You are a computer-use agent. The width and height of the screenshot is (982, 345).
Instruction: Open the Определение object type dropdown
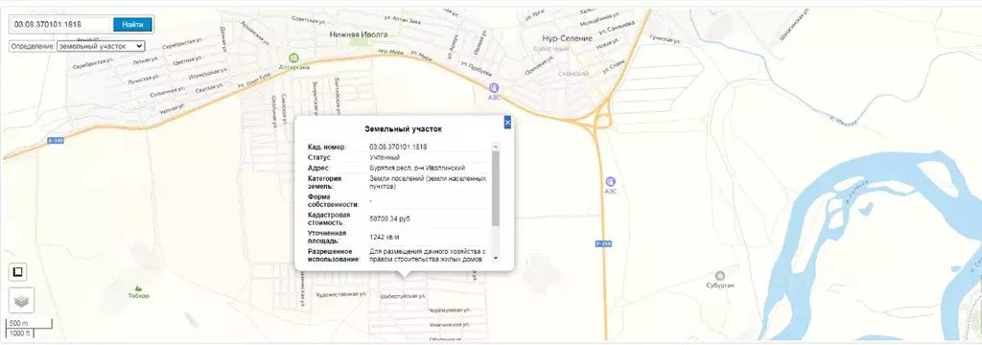click(100, 46)
